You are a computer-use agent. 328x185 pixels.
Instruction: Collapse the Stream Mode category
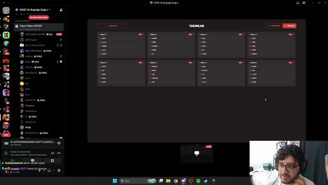point(23,21)
